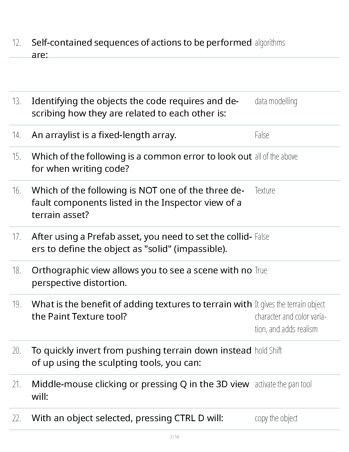Click the CTRL D question text

coord(127,418)
